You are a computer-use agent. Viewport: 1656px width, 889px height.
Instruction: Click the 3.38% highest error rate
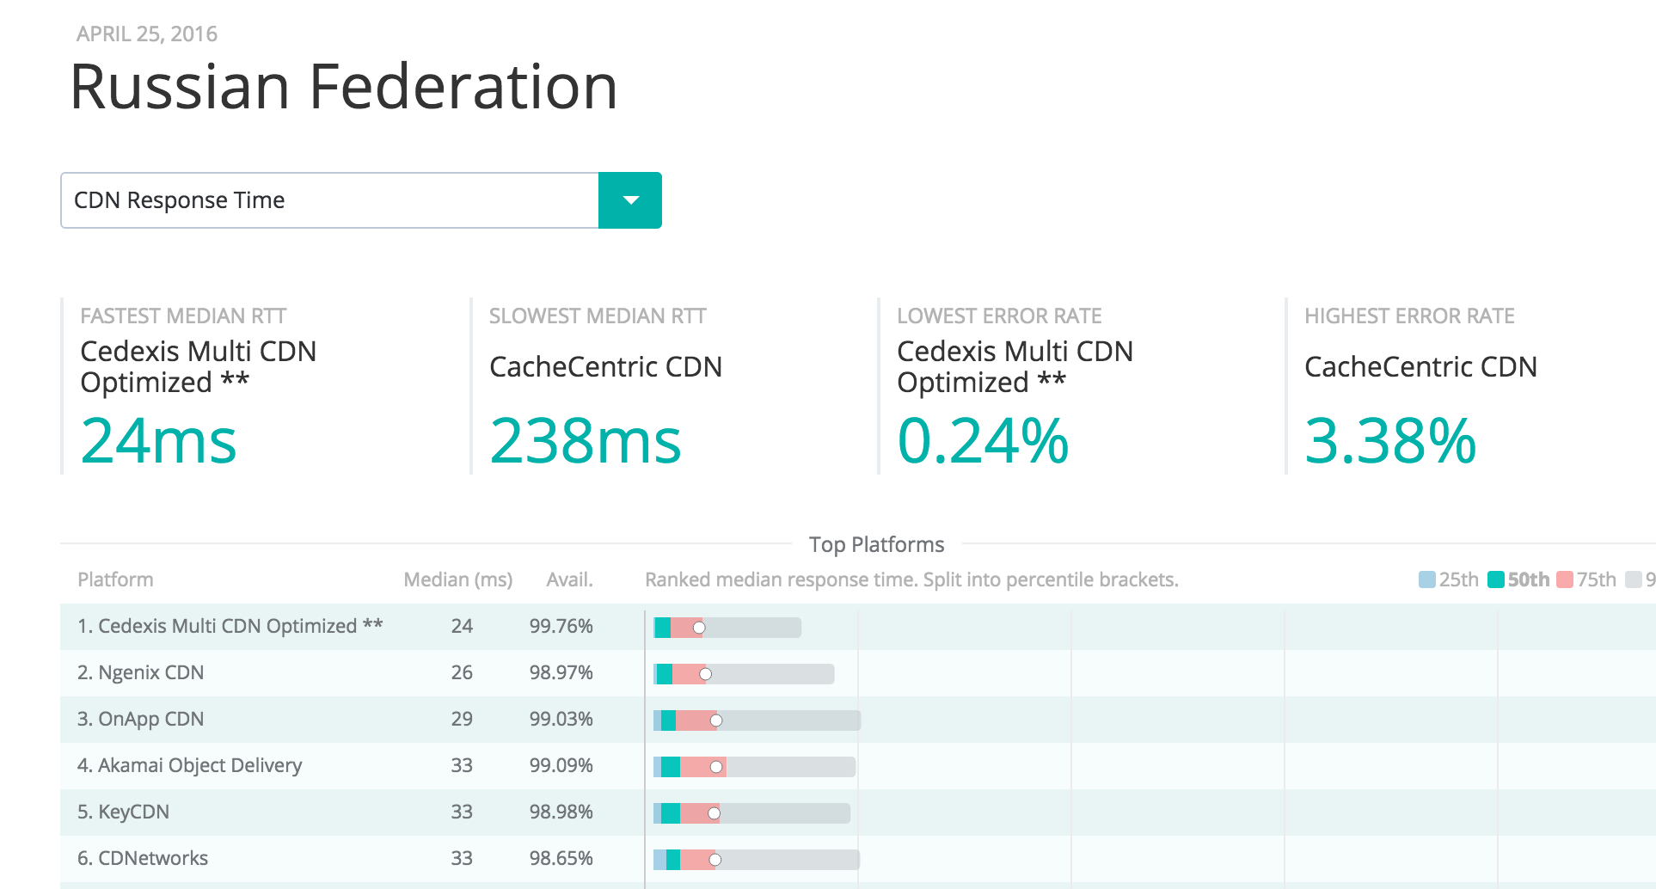(1390, 441)
